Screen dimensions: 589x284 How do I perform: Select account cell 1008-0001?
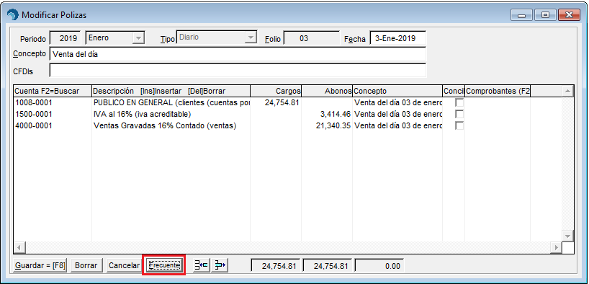53,102
